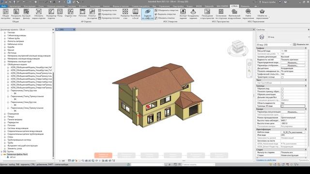Image resolution: width=310 pixels, height=174 pixels.
Task: Launch Помещения в пространства tool
Action: tap(207, 14)
